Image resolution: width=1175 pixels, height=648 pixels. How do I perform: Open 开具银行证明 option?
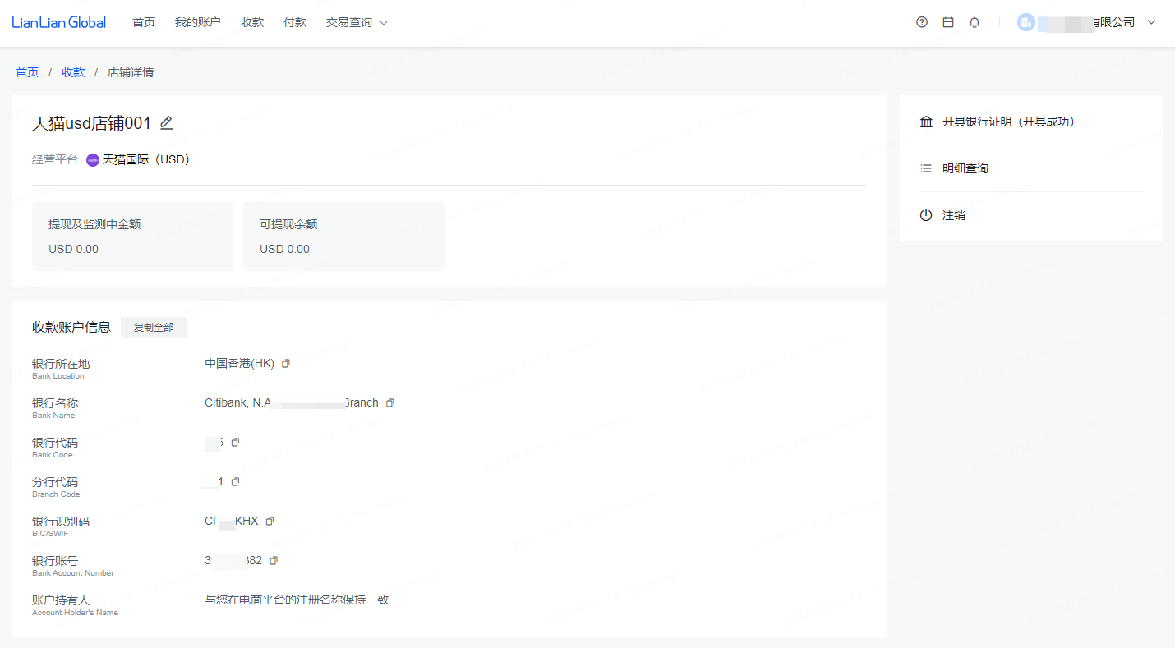click(997, 122)
